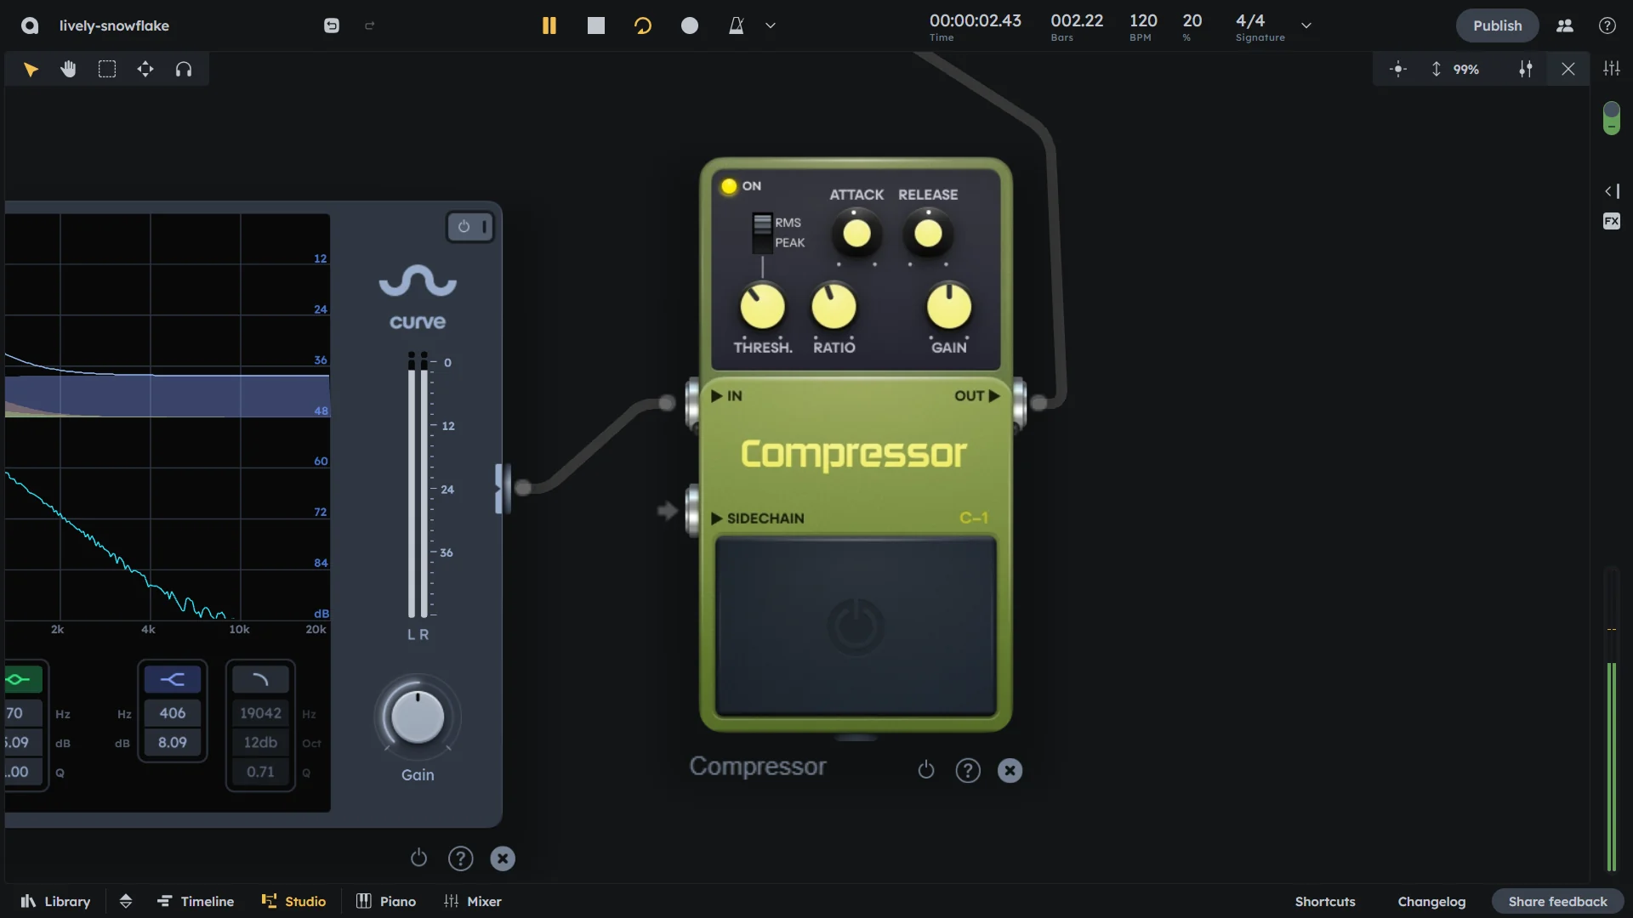Select the rectangular selection tool

[x=107, y=69]
